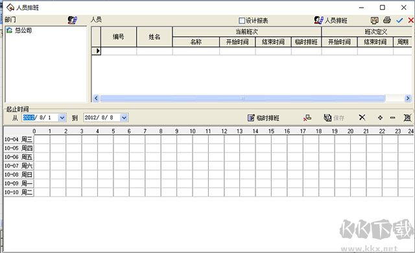The height and width of the screenshot is (253, 415).
Task: Click the 10-07 周六 schedule row label
Action: 19,166
